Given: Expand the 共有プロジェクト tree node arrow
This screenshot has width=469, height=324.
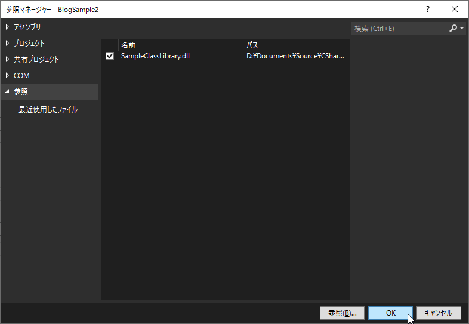Looking at the screenshot, I should [7, 59].
